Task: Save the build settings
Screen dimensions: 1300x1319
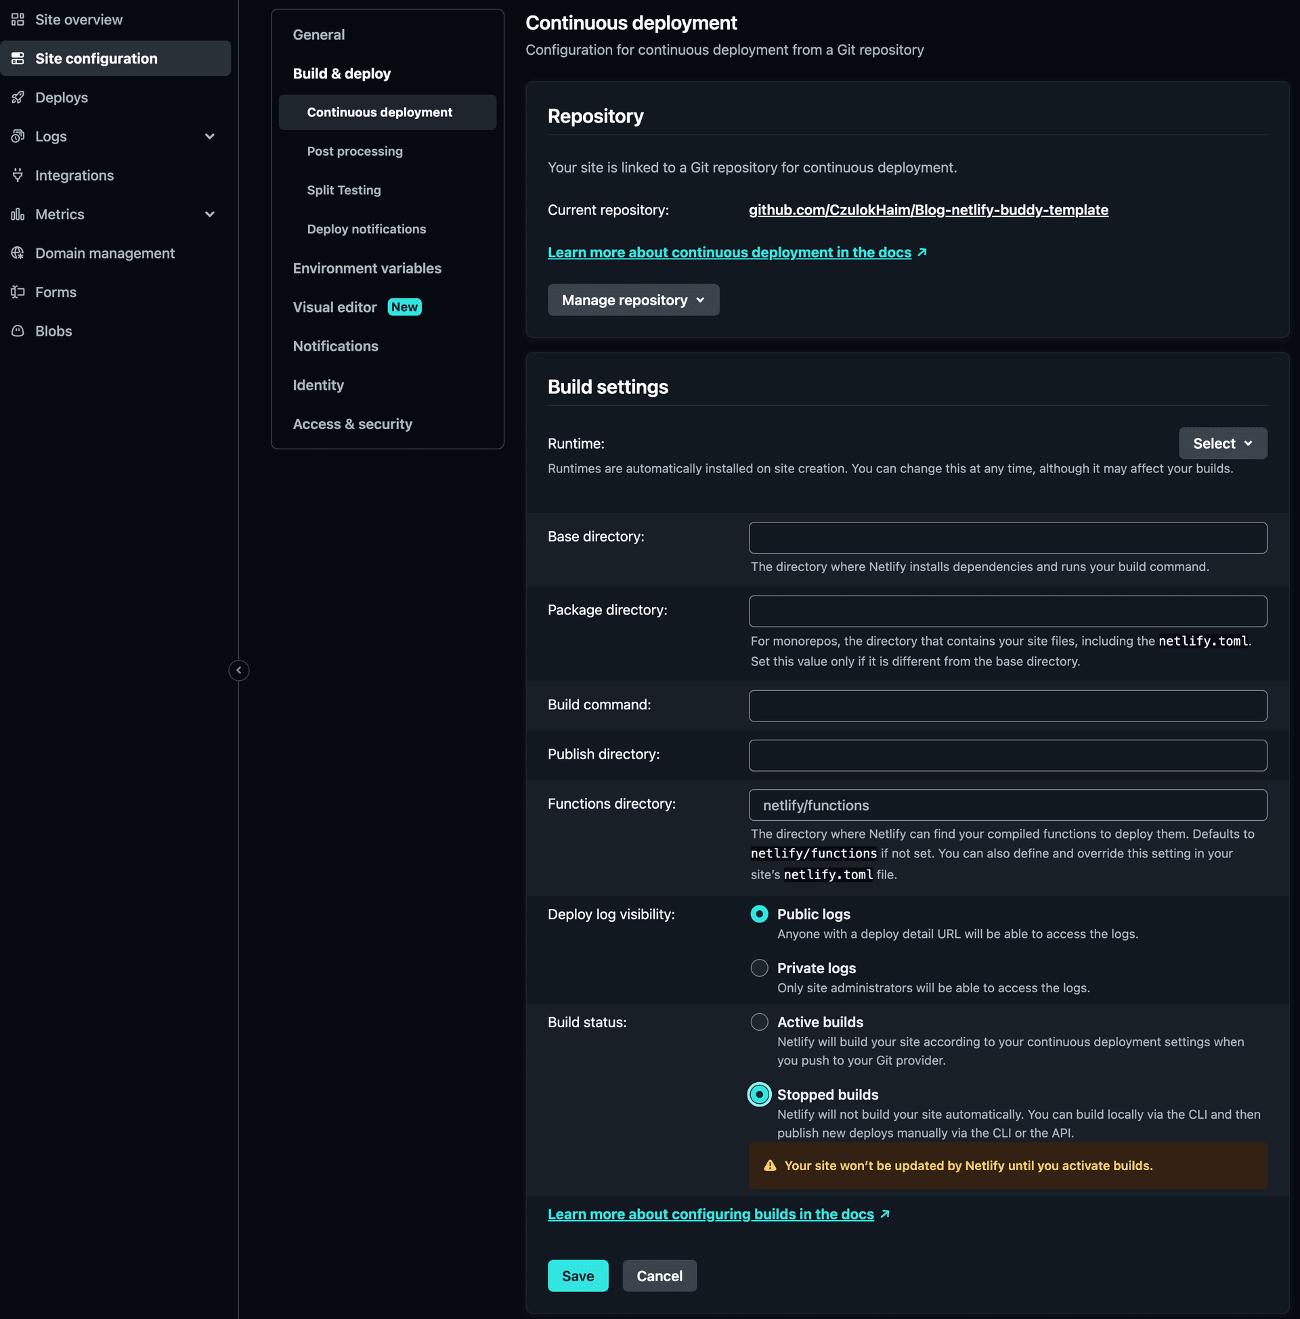Action: pos(577,1275)
